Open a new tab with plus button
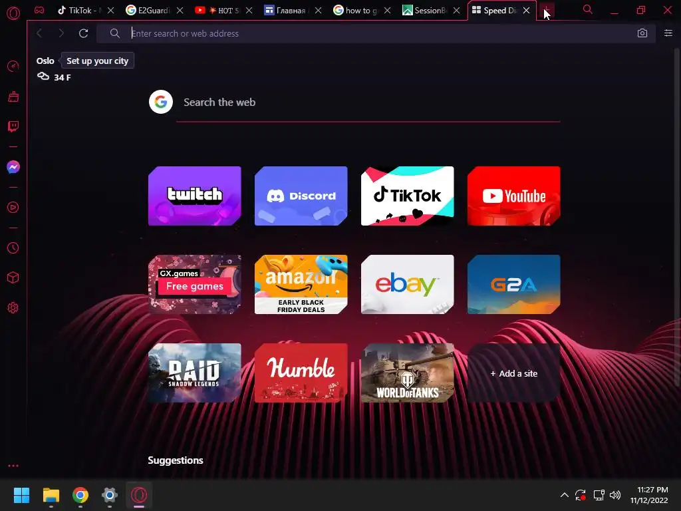681x511 pixels. (x=548, y=11)
